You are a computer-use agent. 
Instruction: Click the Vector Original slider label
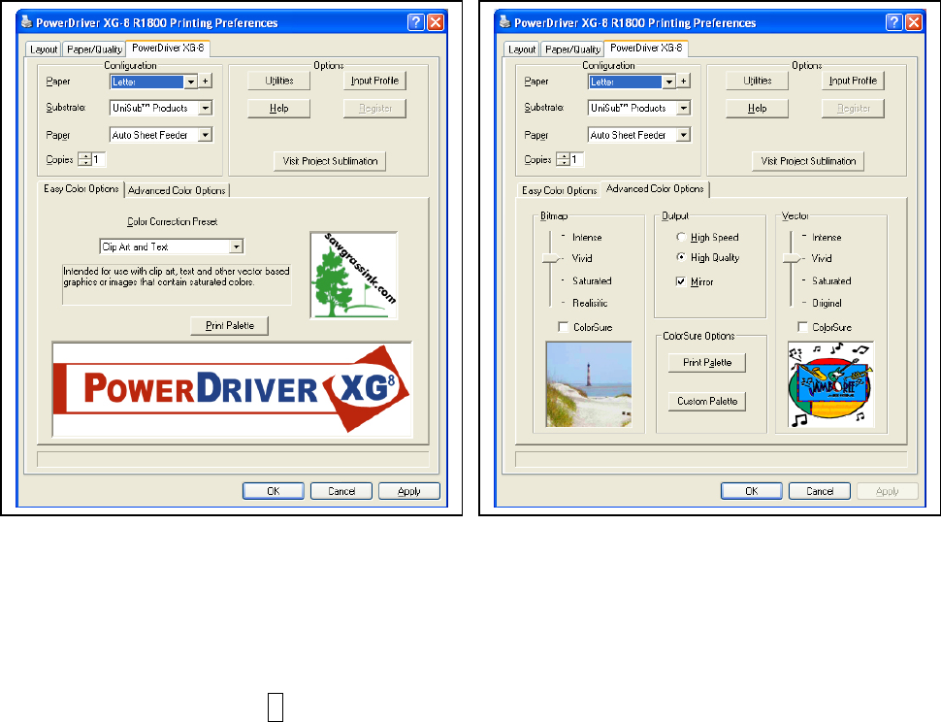[x=827, y=303]
